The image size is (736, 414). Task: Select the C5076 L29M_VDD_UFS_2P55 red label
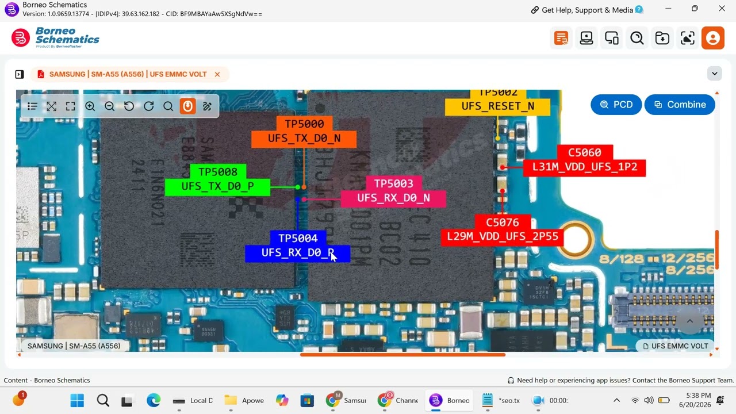[x=503, y=230]
